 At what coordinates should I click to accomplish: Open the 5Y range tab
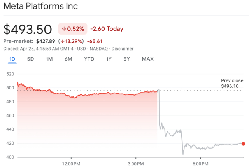tap(127, 59)
